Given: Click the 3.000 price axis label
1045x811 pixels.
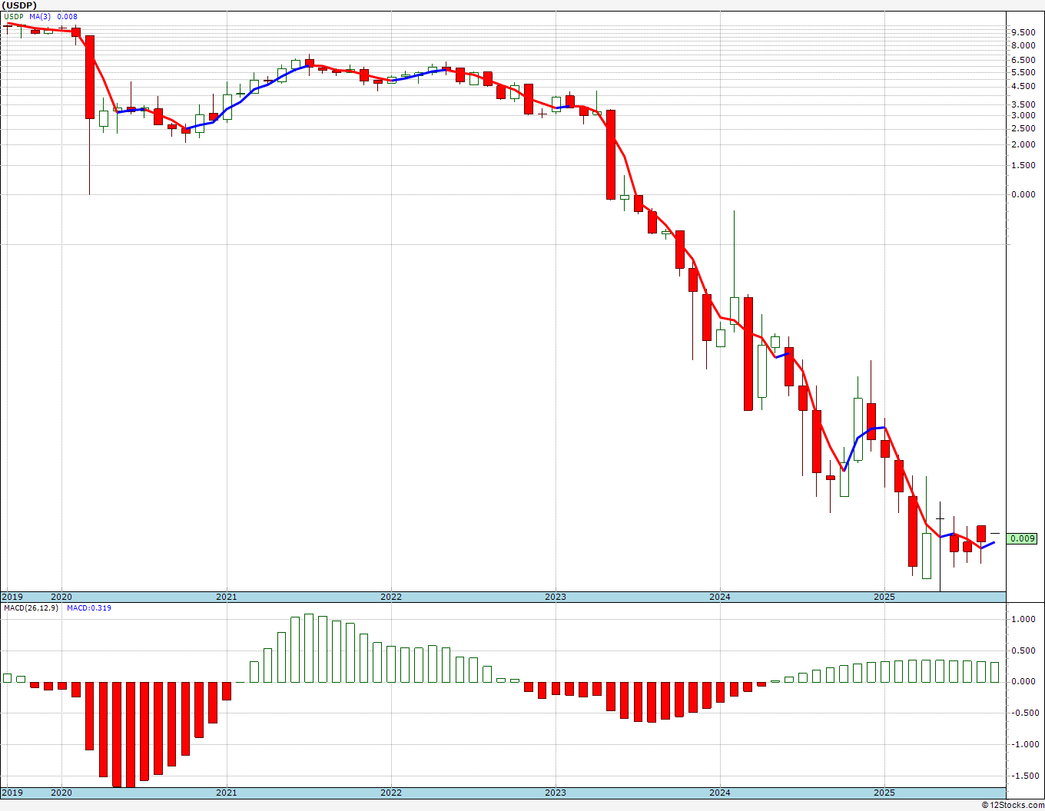Looking at the screenshot, I should tap(1023, 115).
